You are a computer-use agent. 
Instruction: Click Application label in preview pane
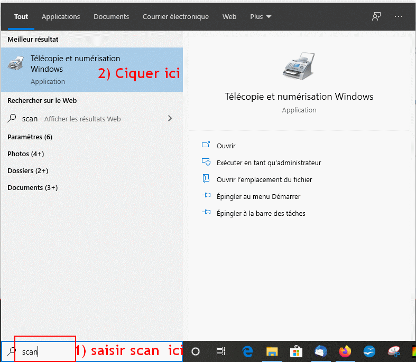tap(299, 110)
